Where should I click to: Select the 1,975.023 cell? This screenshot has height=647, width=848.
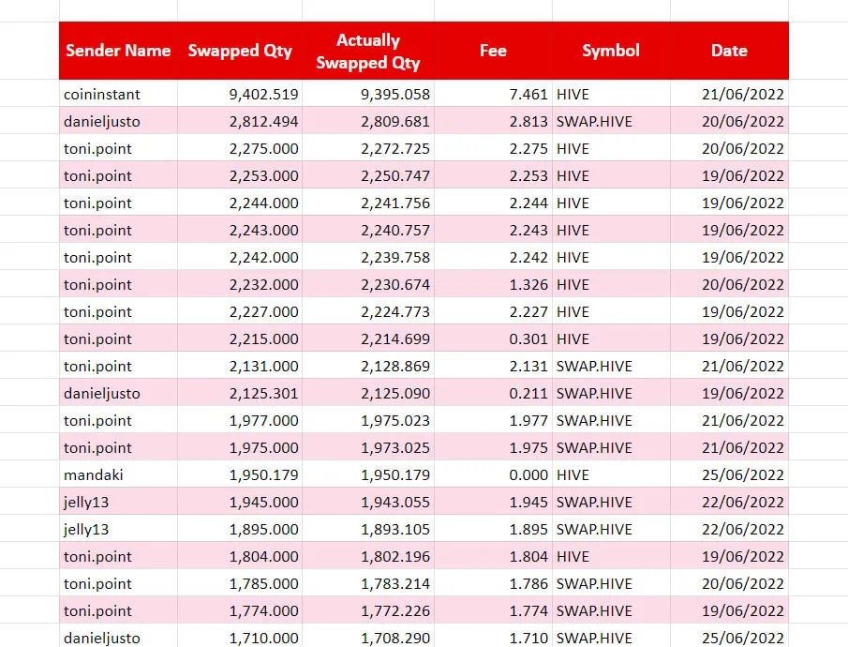click(367, 419)
